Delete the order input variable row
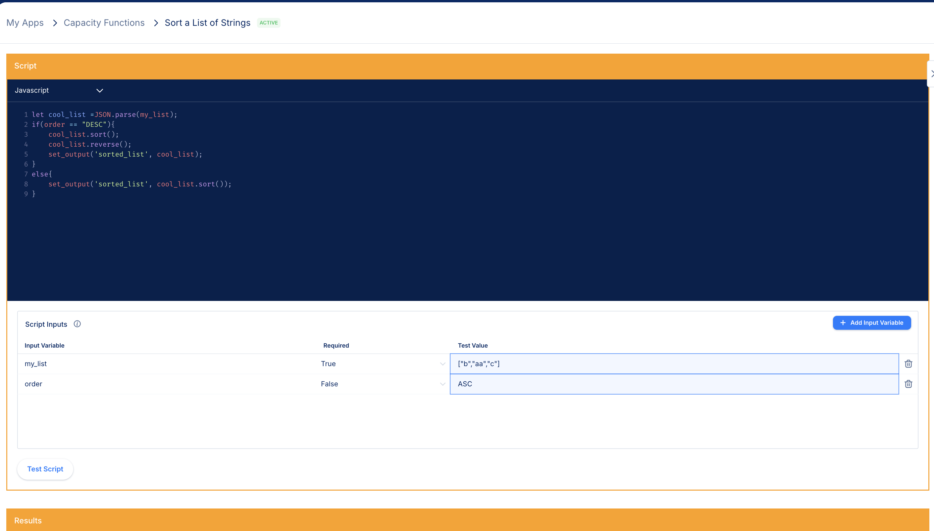This screenshot has width=934, height=531. click(908, 384)
